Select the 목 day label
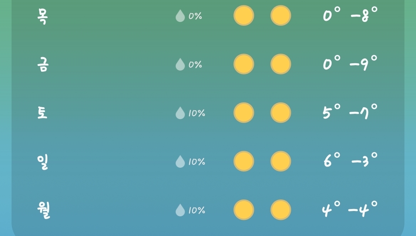This screenshot has height=236, width=416. click(42, 16)
